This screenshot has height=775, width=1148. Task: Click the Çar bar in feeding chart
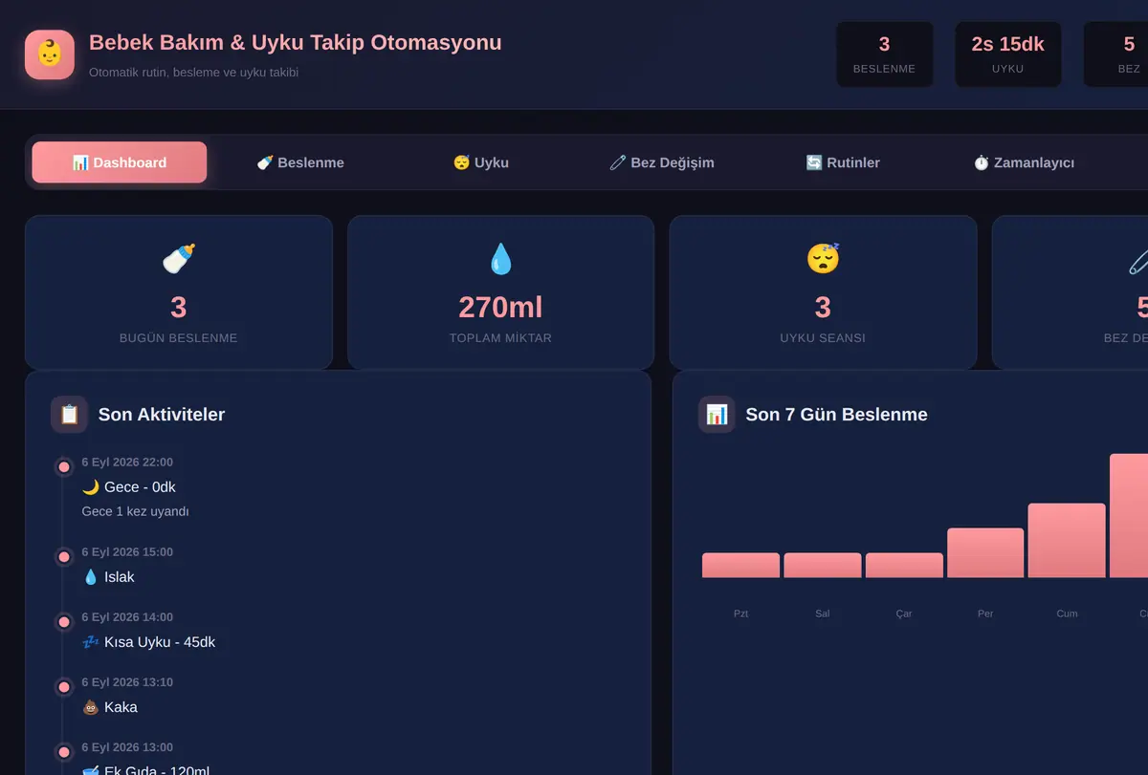pos(904,566)
